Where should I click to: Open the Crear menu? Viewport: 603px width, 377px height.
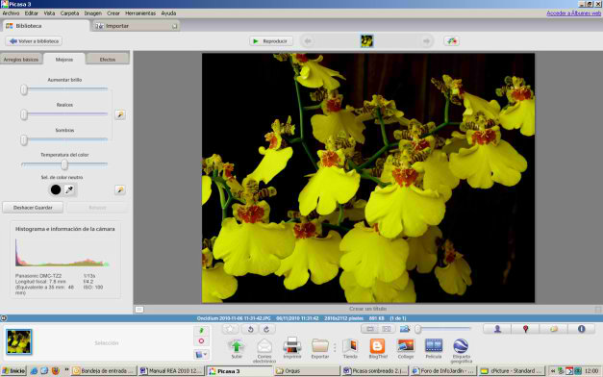[x=113, y=13]
